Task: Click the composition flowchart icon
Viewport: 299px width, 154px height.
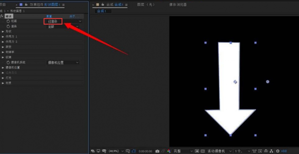Action: tap(271, 151)
